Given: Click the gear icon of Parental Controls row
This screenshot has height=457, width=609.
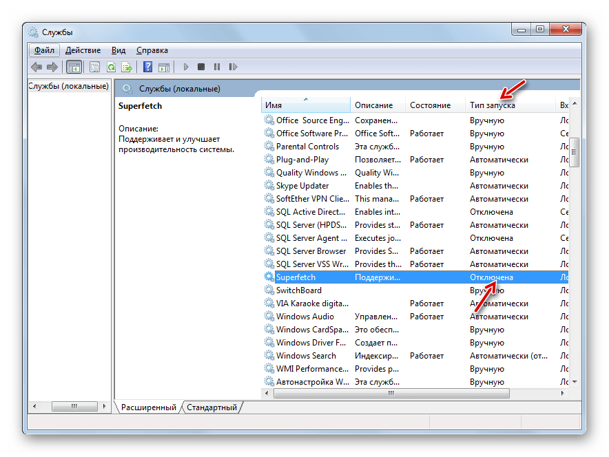Looking at the screenshot, I should (269, 146).
